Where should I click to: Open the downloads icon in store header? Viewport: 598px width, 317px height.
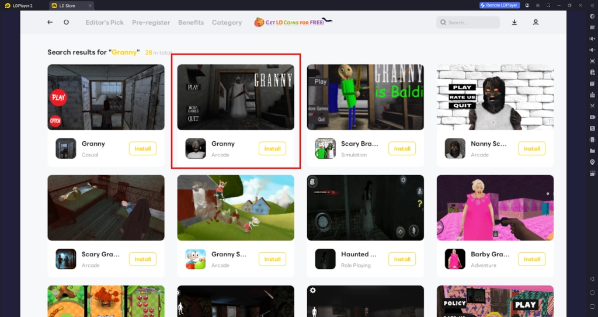tap(514, 22)
